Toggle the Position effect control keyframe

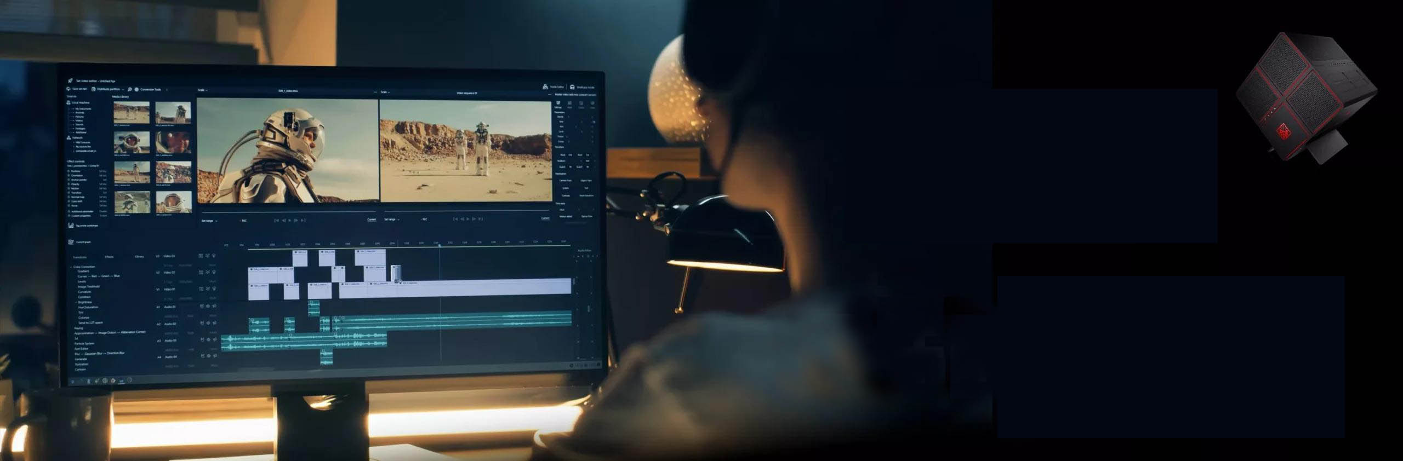click(x=69, y=171)
